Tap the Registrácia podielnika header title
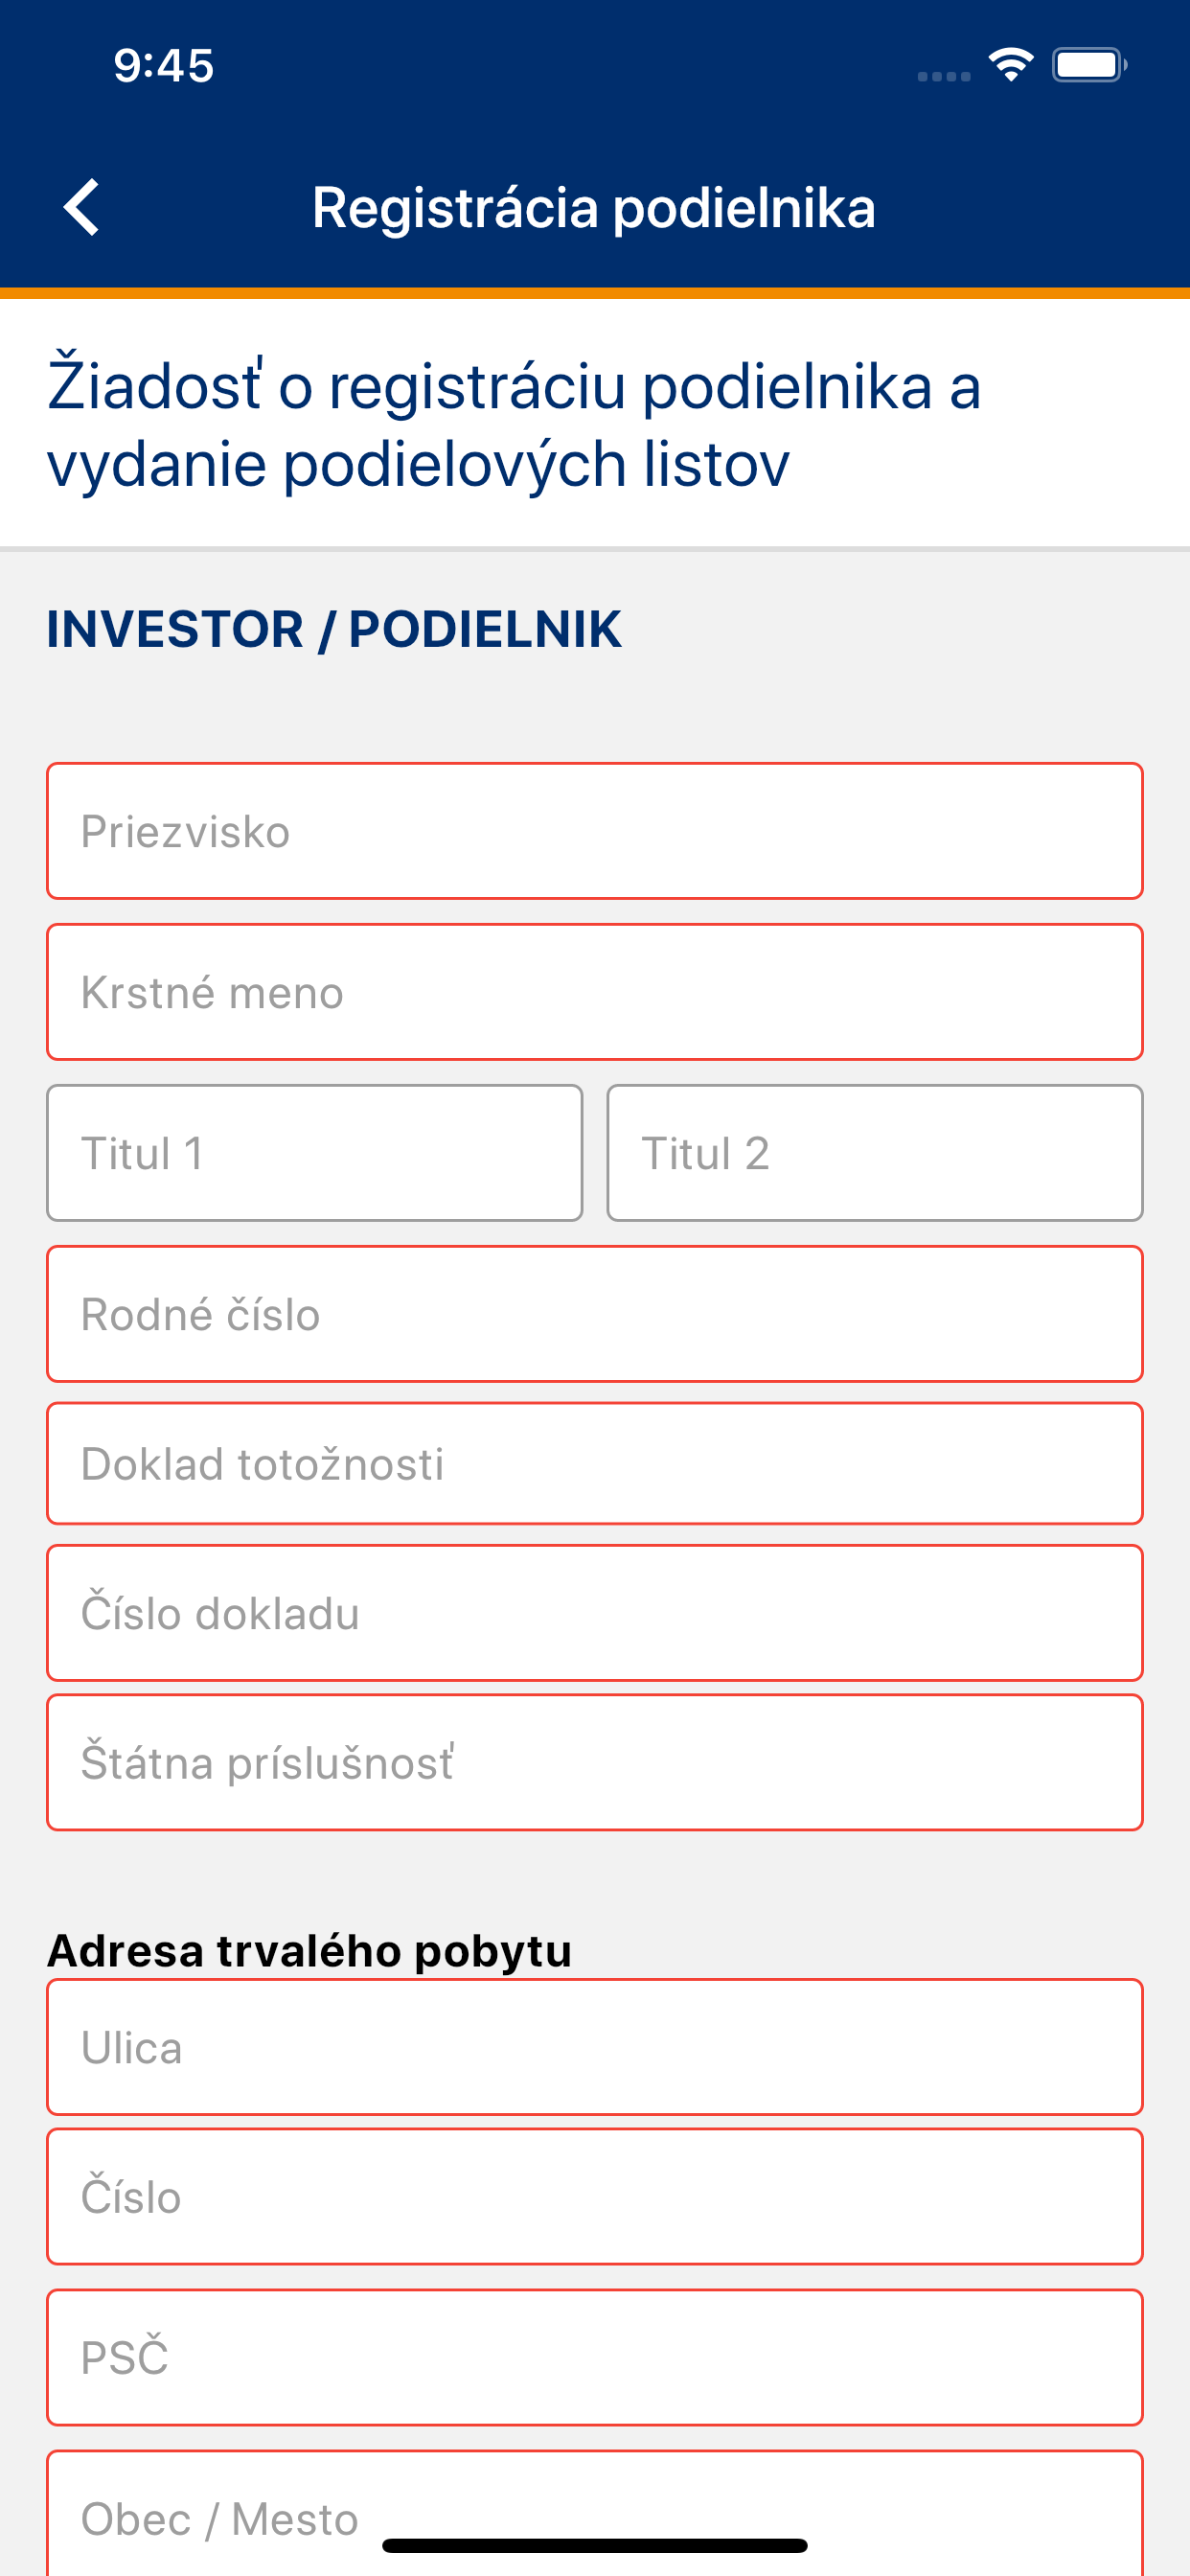This screenshot has height=2576, width=1190. [594, 208]
